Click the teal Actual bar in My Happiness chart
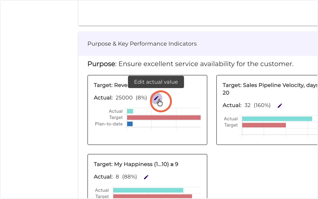 148,190
